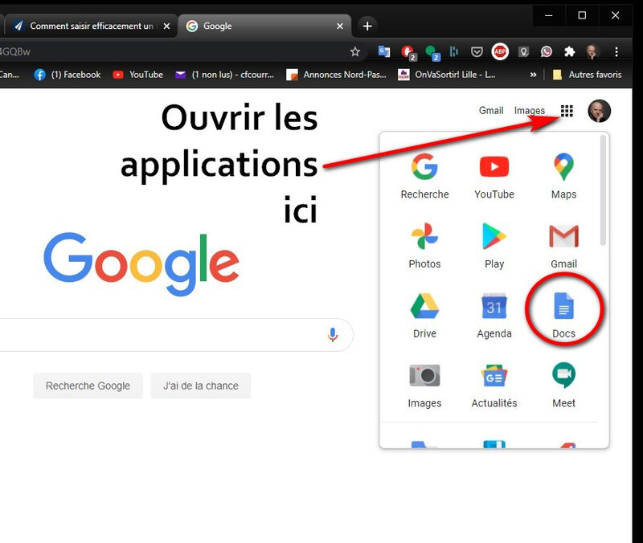Image resolution: width=643 pixels, height=543 pixels.
Task: Open a new tab
Action: [367, 27]
